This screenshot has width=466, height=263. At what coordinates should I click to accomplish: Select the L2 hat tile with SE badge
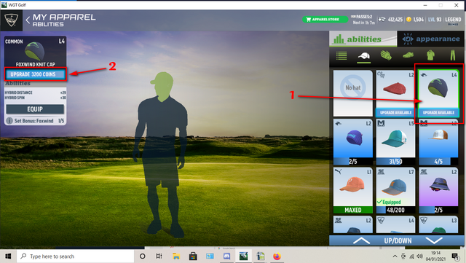point(352,224)
